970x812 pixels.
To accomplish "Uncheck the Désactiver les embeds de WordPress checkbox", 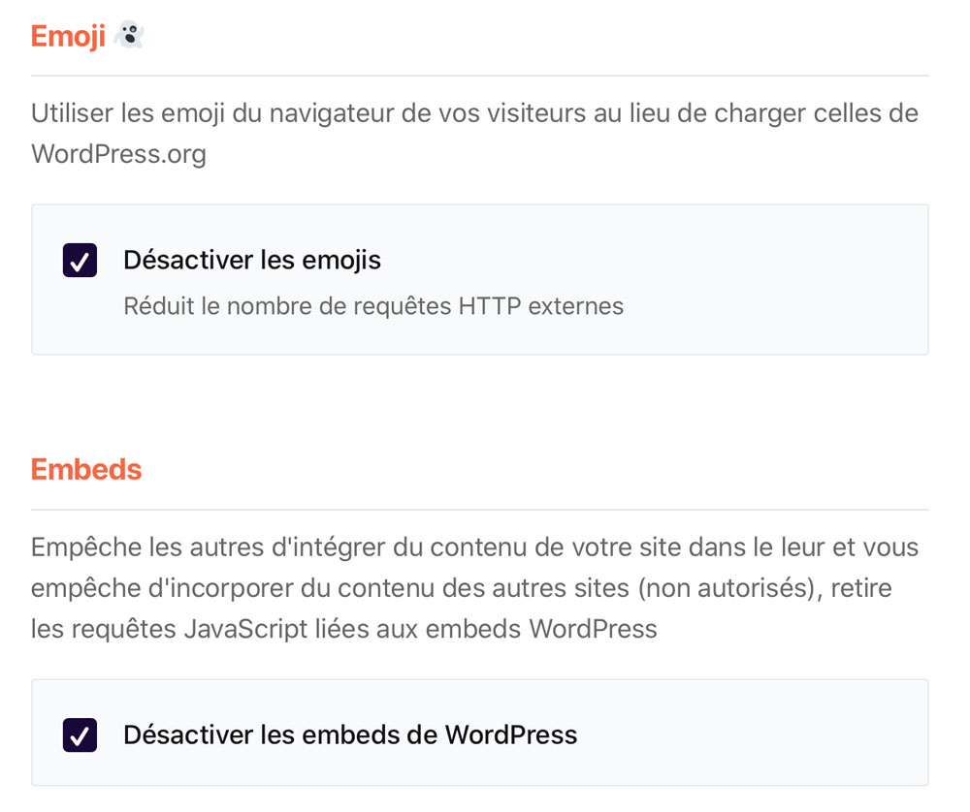I will (80, 734).
